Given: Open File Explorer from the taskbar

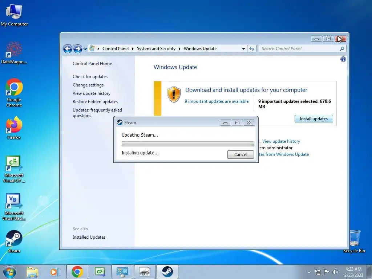Looking at the screenshot, I should pyautogui.click(x=32, y=272).
